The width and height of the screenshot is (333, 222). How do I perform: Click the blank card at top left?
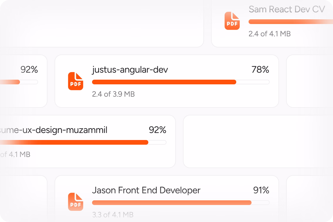[x=102, y=23]
